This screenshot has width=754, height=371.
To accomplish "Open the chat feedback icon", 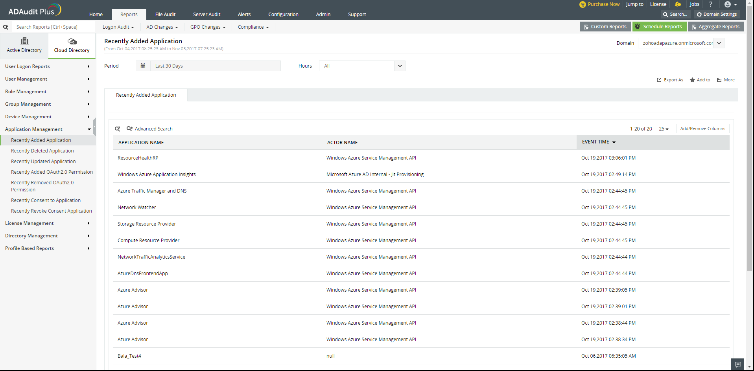I will 738,364.
